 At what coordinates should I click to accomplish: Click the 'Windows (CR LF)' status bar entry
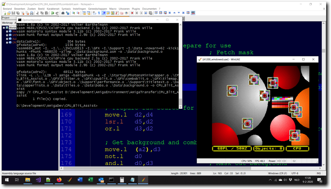pyautogui.click(x=277, y=173)
